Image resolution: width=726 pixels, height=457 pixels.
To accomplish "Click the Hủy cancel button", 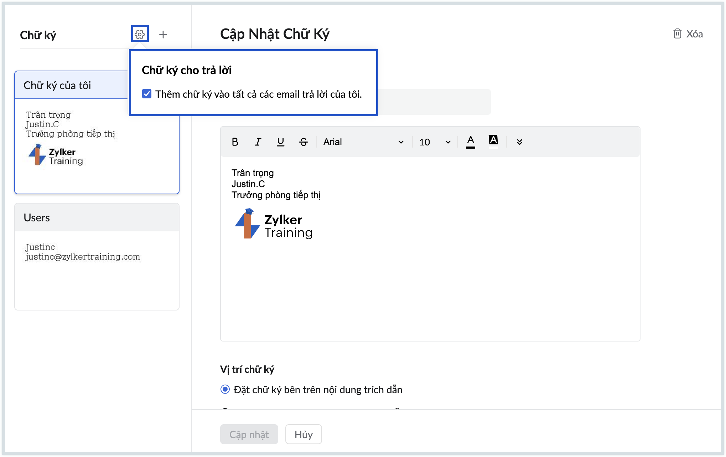I will point(304,434).
